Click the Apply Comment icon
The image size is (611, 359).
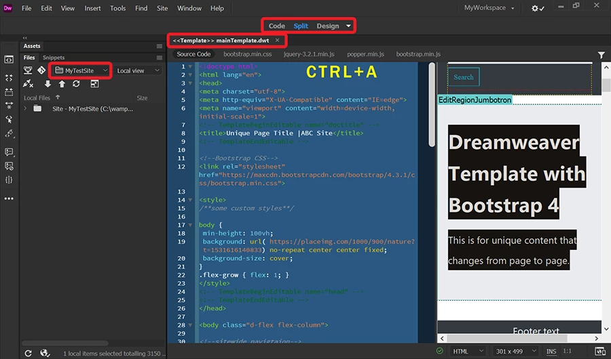pos(9,152)
